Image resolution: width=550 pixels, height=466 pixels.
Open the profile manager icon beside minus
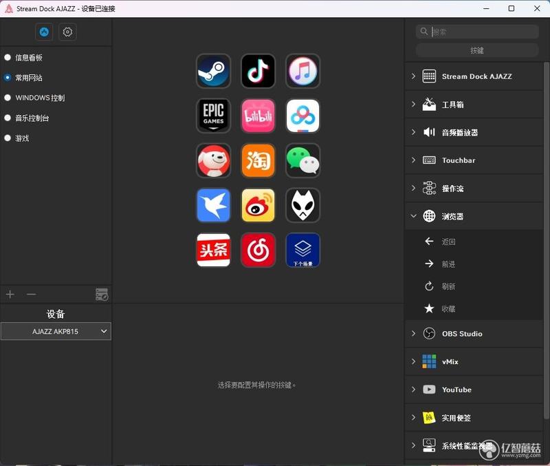[102, 295]
